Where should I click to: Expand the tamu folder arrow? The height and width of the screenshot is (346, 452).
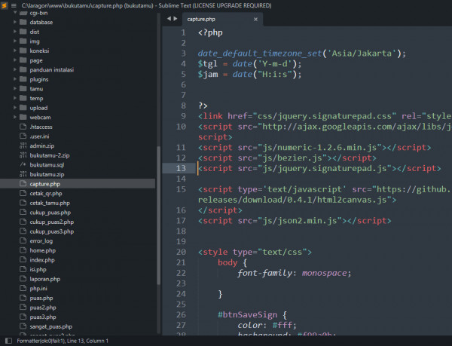[x=15, y=88]
